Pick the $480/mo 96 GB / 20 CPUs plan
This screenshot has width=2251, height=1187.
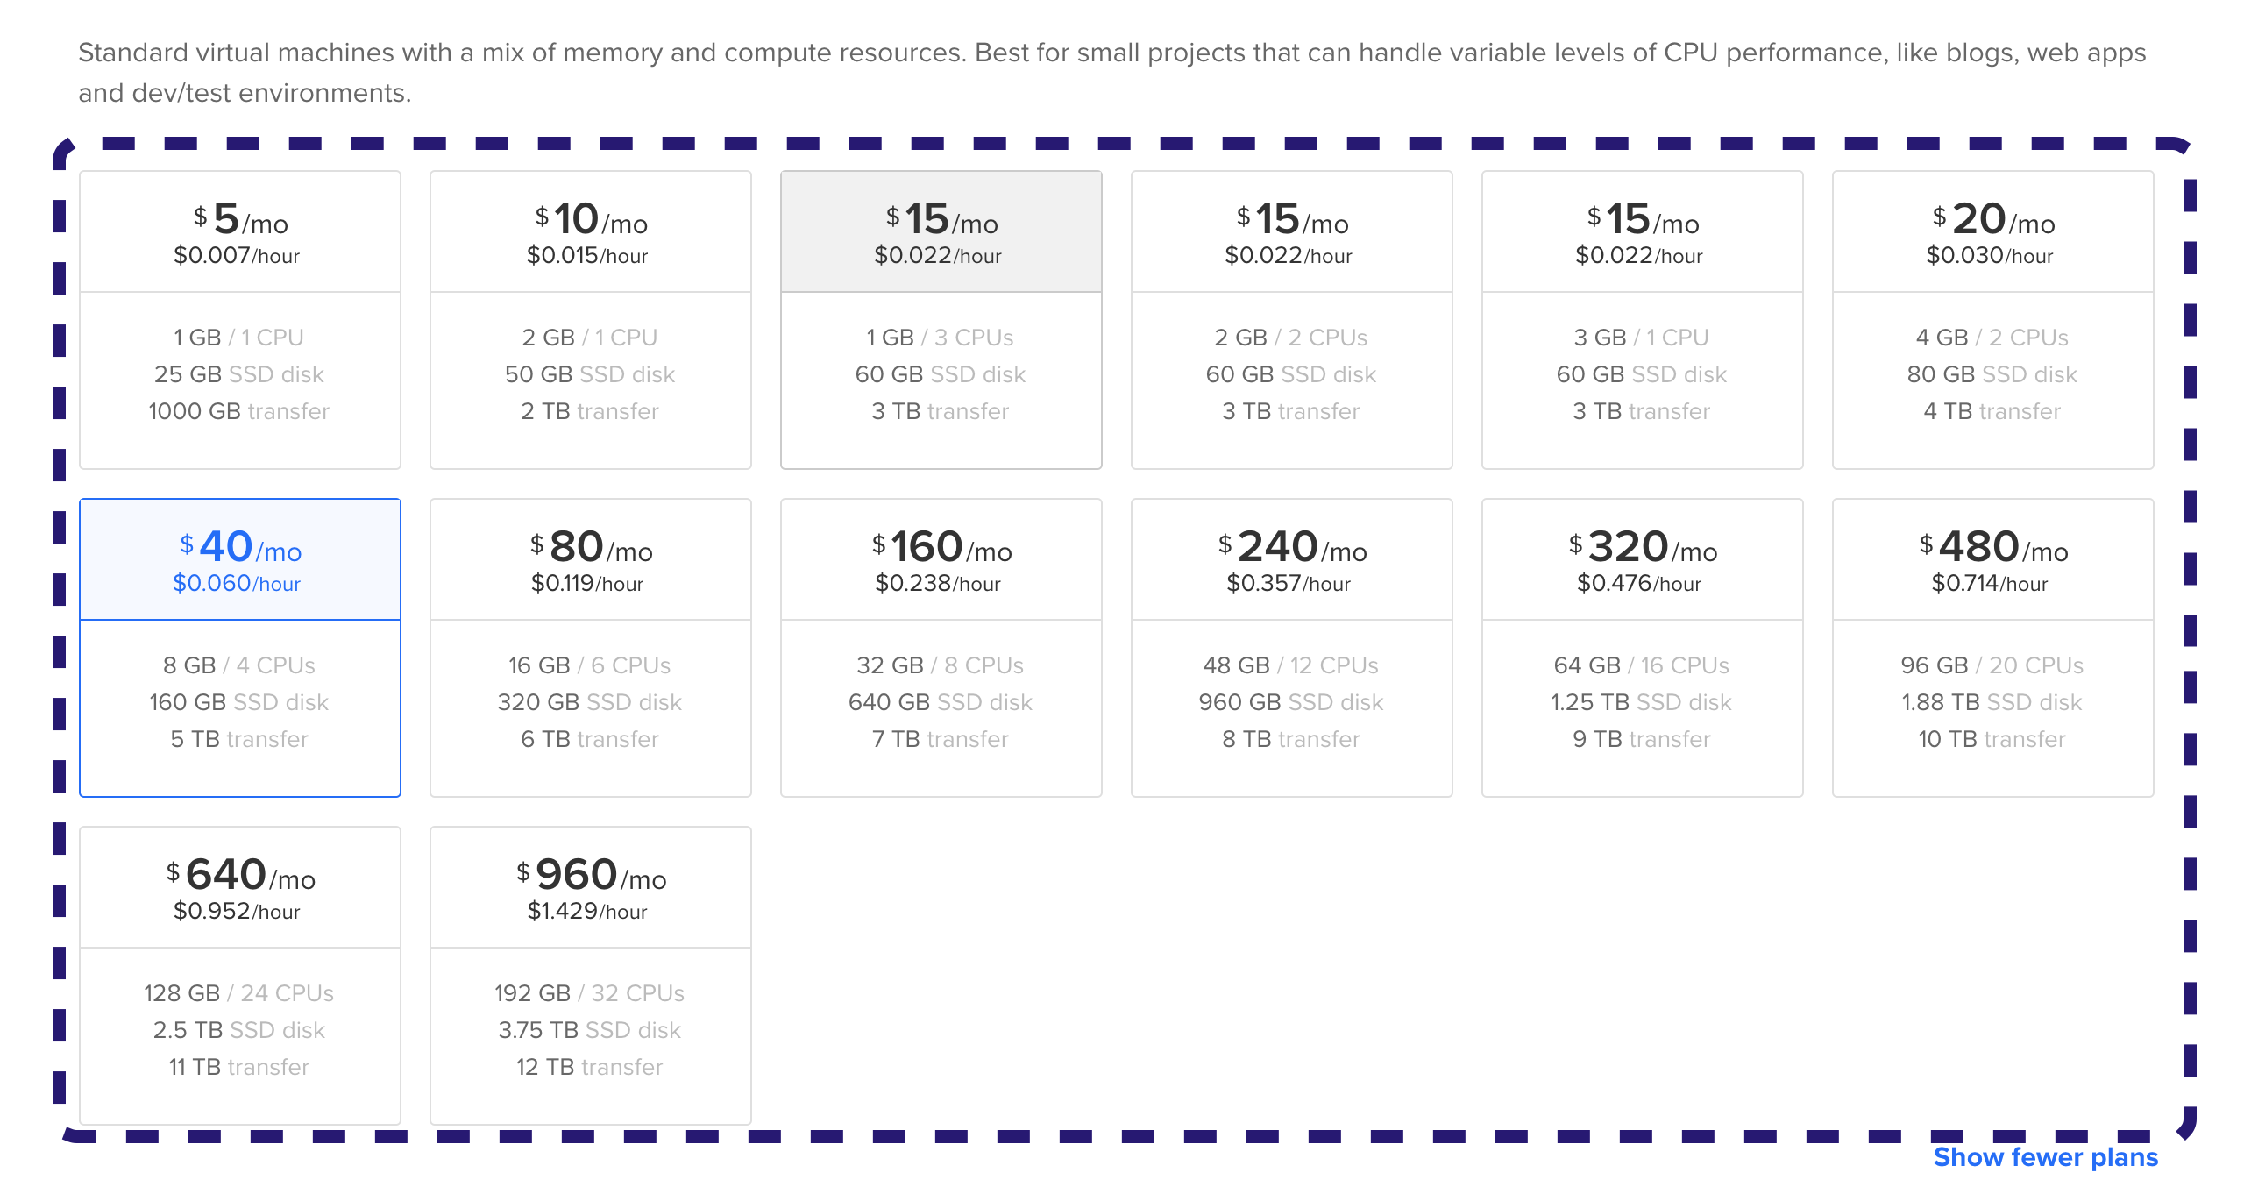point(1993,648)
